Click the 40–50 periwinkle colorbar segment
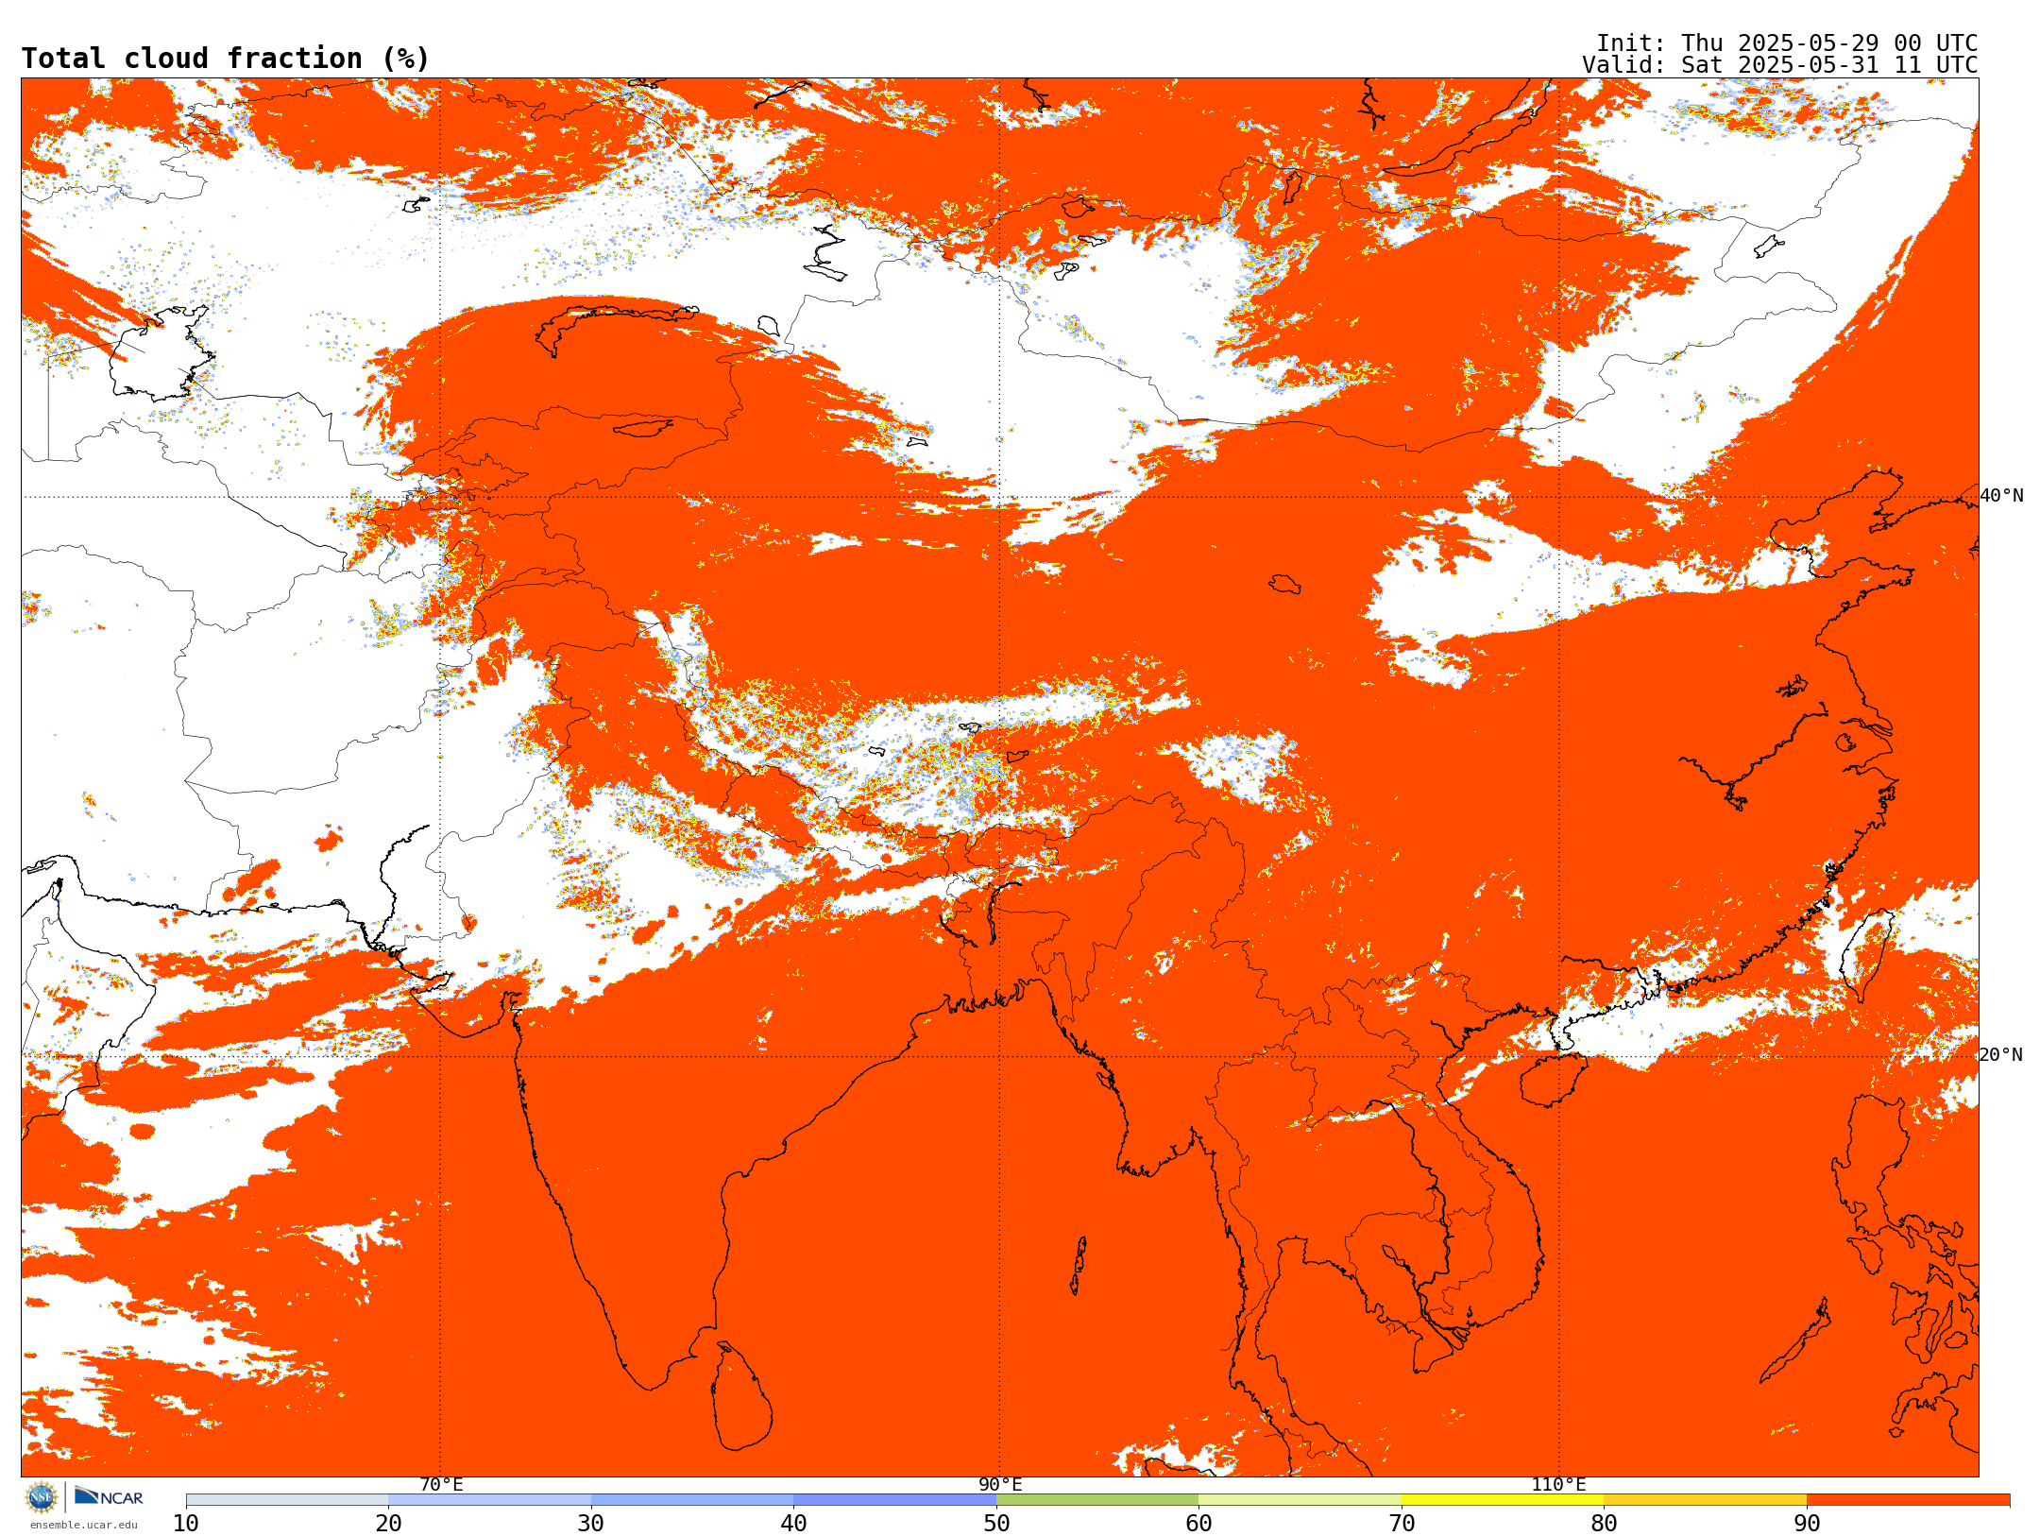The width and height of the screenshot is (2040, 1536). coord(894,1500)
